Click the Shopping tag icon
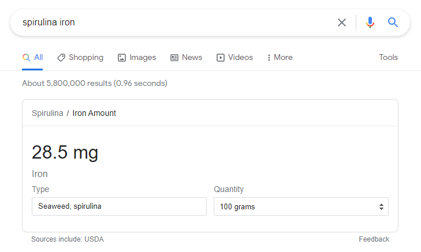This screenshot has height=252, width=421. [x=61, y=58]
